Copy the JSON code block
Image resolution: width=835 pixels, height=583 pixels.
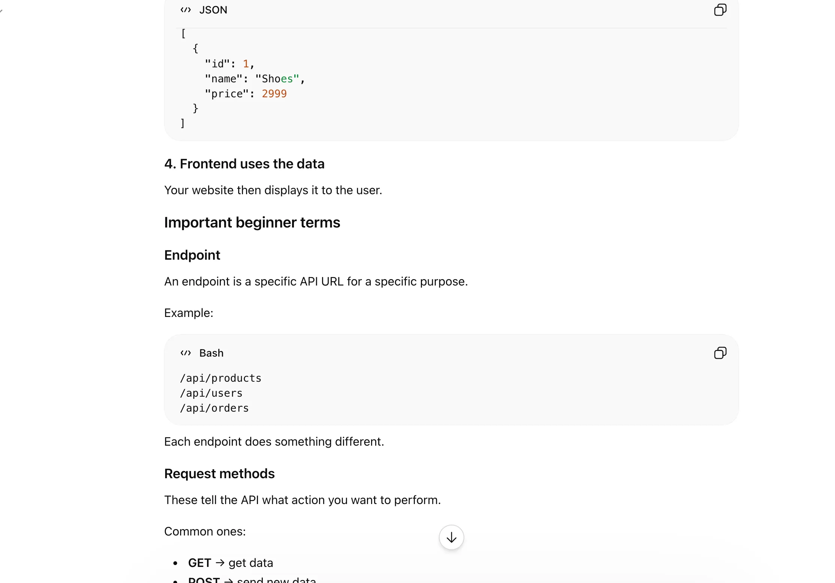pos(720,10)
